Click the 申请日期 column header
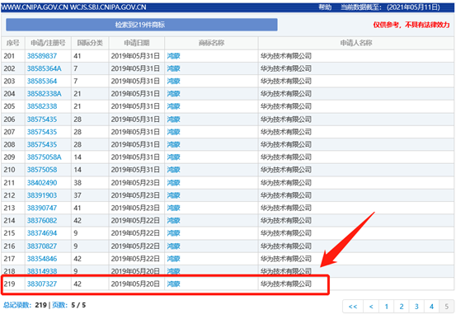Screen dimensions: 456x314 (x=137, y=43)
